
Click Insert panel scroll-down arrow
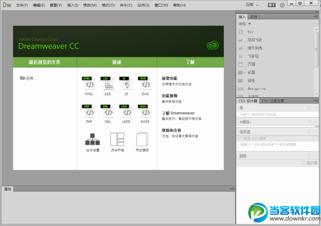point(316,94)
